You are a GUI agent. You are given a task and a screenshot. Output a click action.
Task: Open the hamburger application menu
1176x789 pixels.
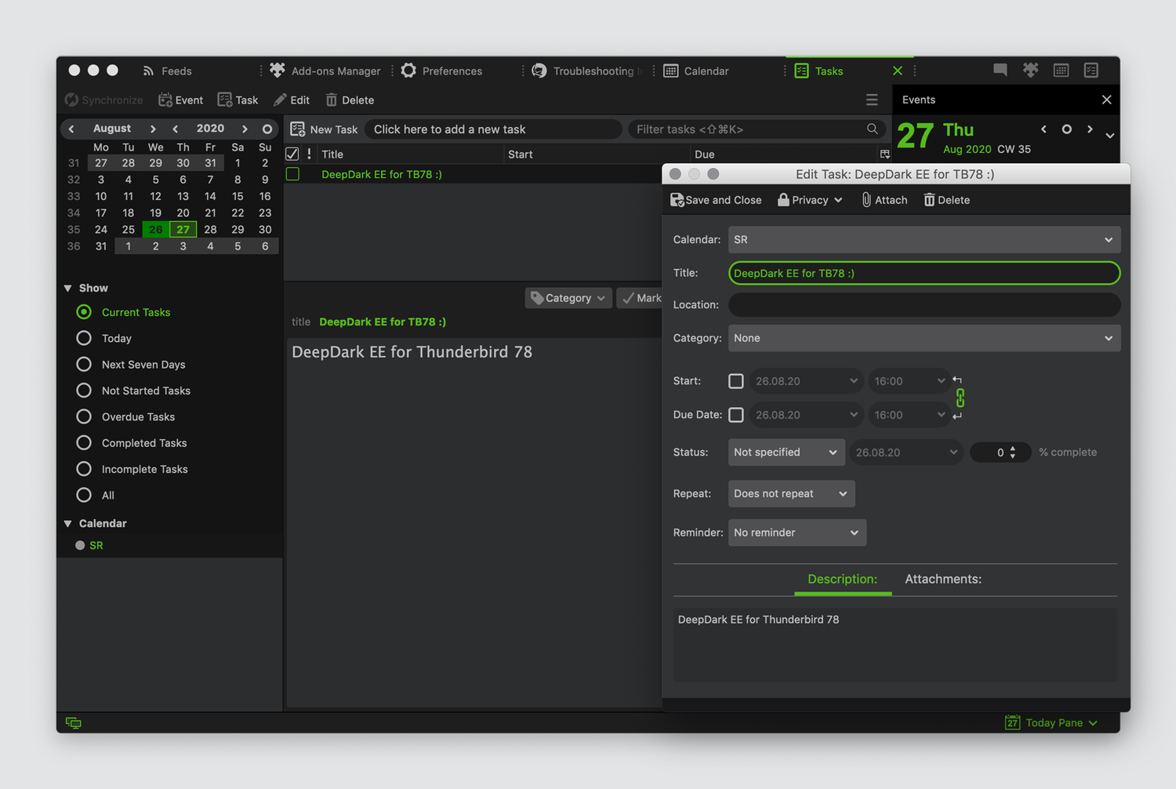pos(872,100)
